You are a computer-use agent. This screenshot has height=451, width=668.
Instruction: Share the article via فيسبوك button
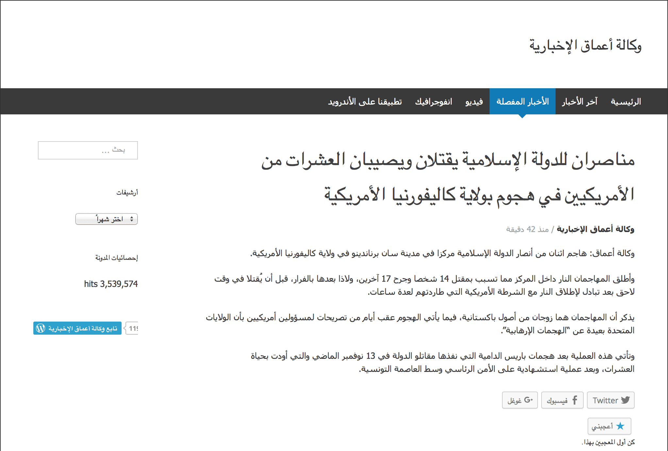click(562, 400)
